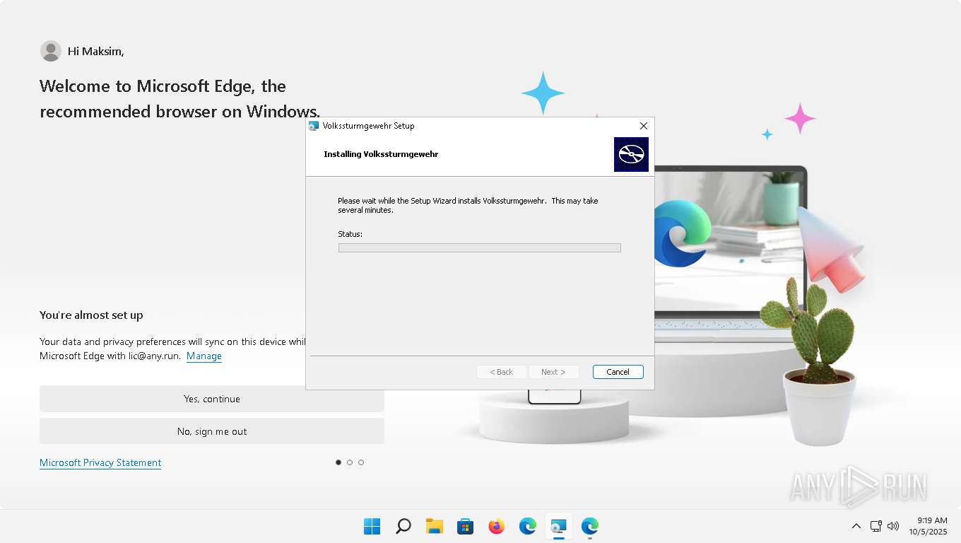Click the Maksim profile avatar
The image size is (961, 543).
click(51, 51)
